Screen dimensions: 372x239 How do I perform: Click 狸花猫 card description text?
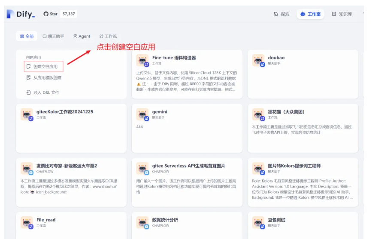pos(302,130)
